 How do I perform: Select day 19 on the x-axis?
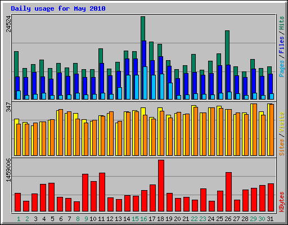point(169,219)
